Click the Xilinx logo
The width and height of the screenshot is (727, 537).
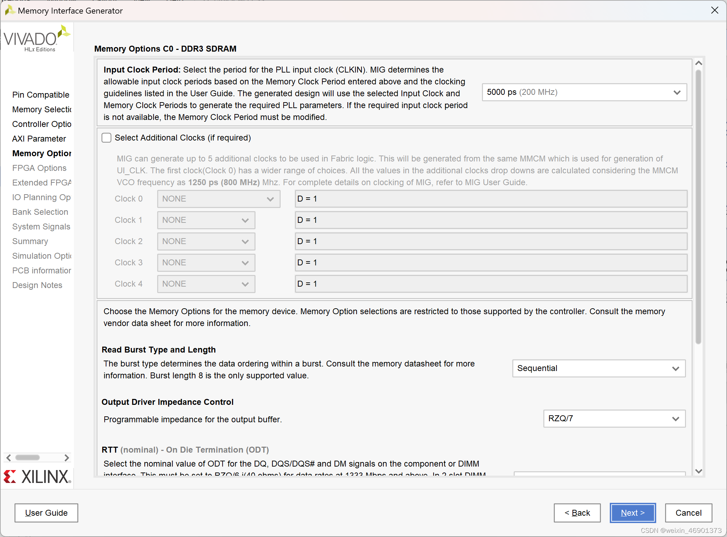[x=37, y=477]
